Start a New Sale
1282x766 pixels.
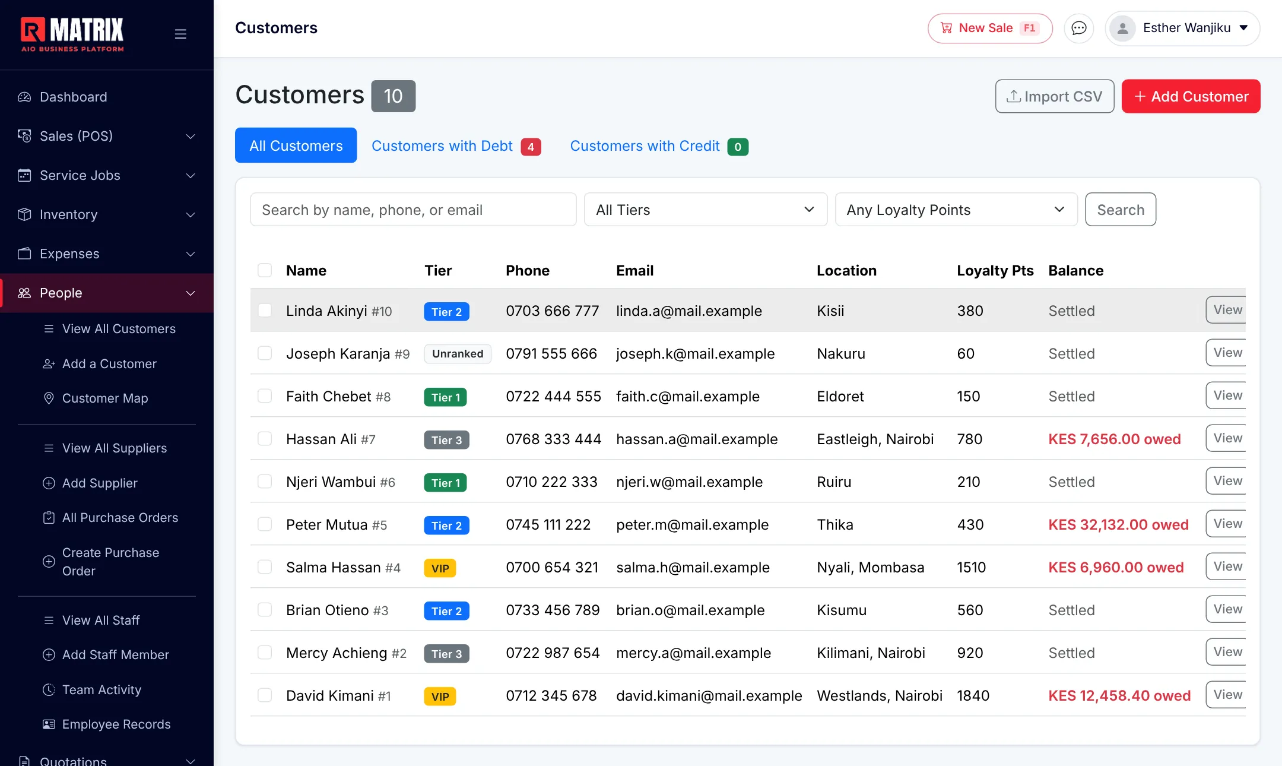coord(990,28)
